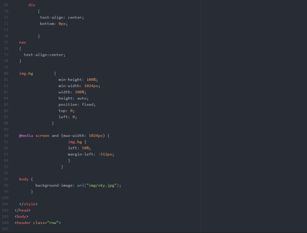Place cursor on text-align: center property
The width and height of the screenshot is (307, 233).
61,17
